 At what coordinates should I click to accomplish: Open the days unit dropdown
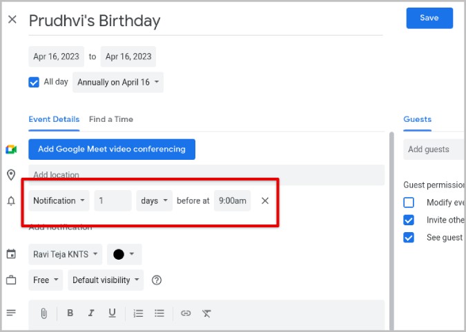pos(154,200)
